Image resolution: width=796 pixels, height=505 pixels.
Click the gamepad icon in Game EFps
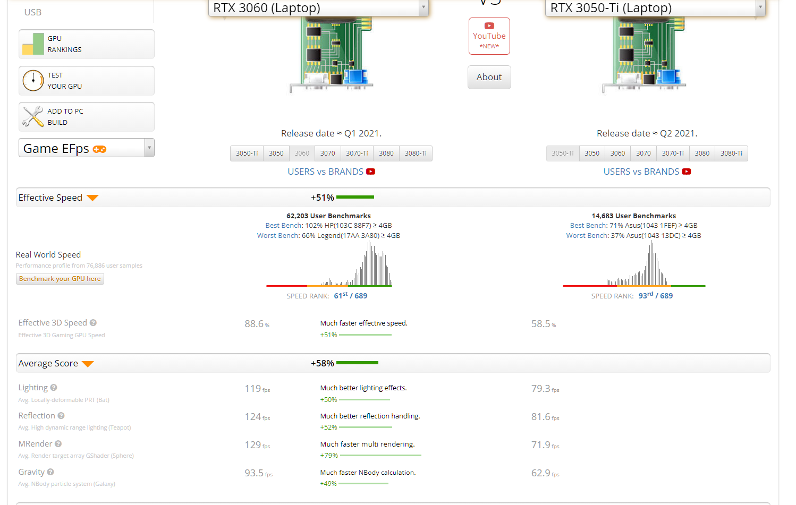(x=99, y=149)
